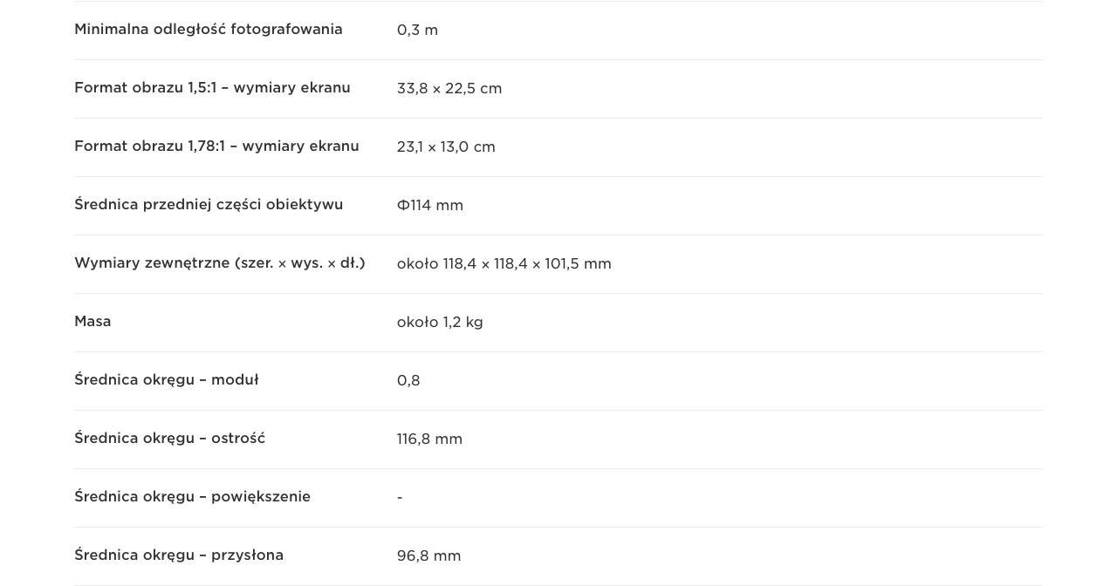Click the label Minimalna odległość fotografowania

click(209, 30)
